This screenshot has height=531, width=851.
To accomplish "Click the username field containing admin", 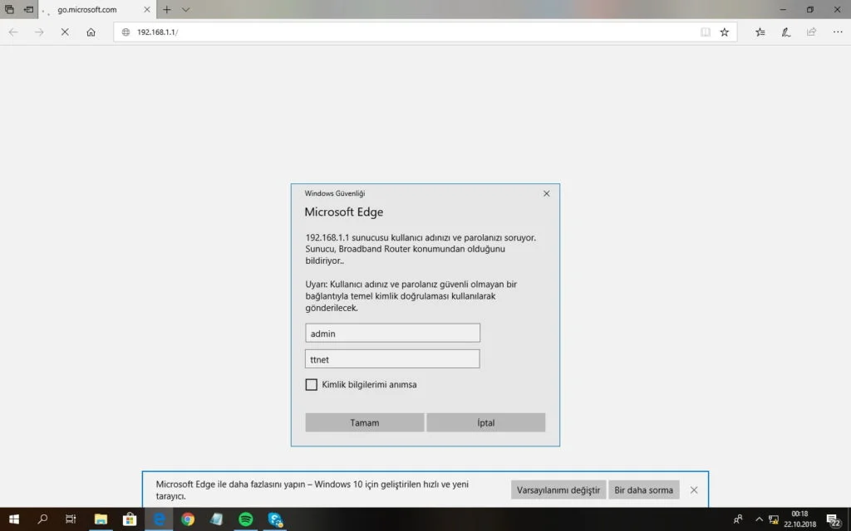I will coord(392,334).
